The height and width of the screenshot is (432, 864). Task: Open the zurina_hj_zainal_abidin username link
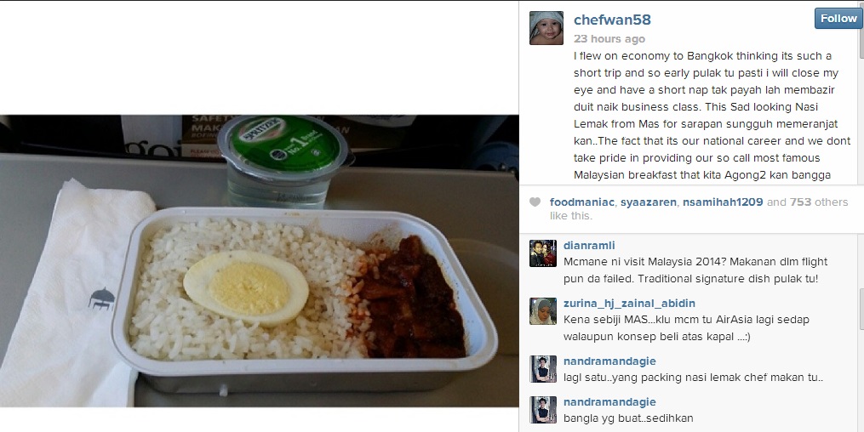[629, 304]
